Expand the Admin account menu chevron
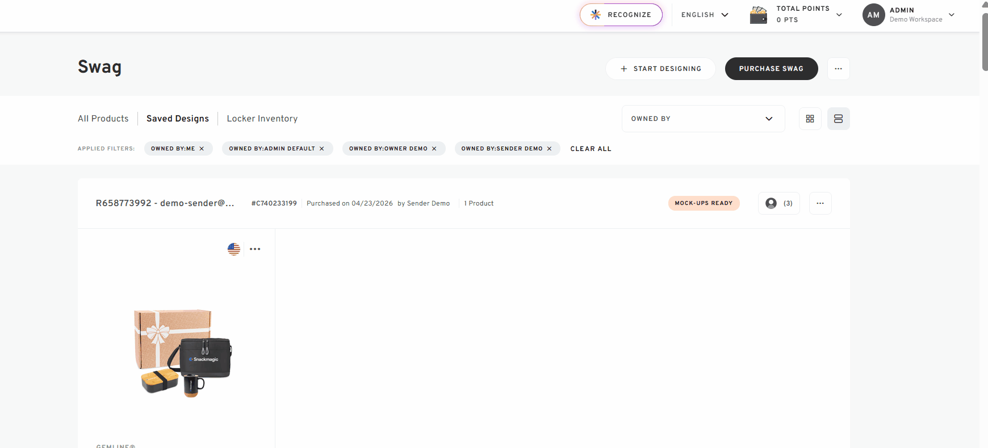The width and height of the screenshot is (988, 448). click(x=952, y=15)
